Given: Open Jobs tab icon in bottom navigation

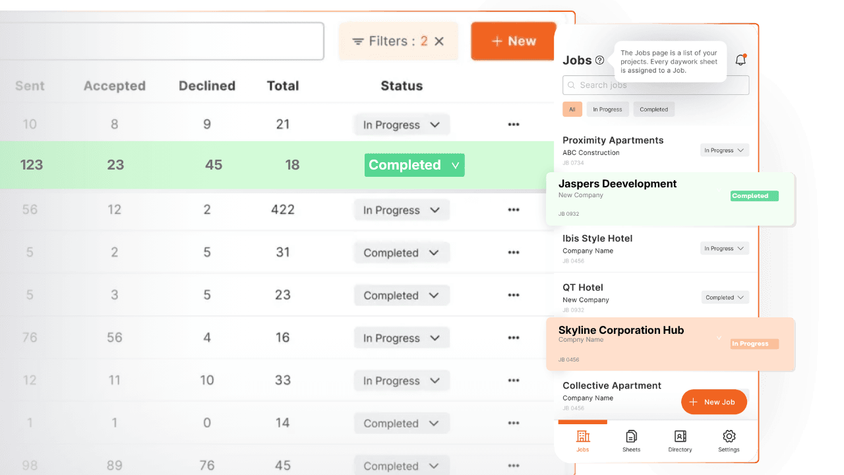Looking at the screenshot, I should coord(583,436).
